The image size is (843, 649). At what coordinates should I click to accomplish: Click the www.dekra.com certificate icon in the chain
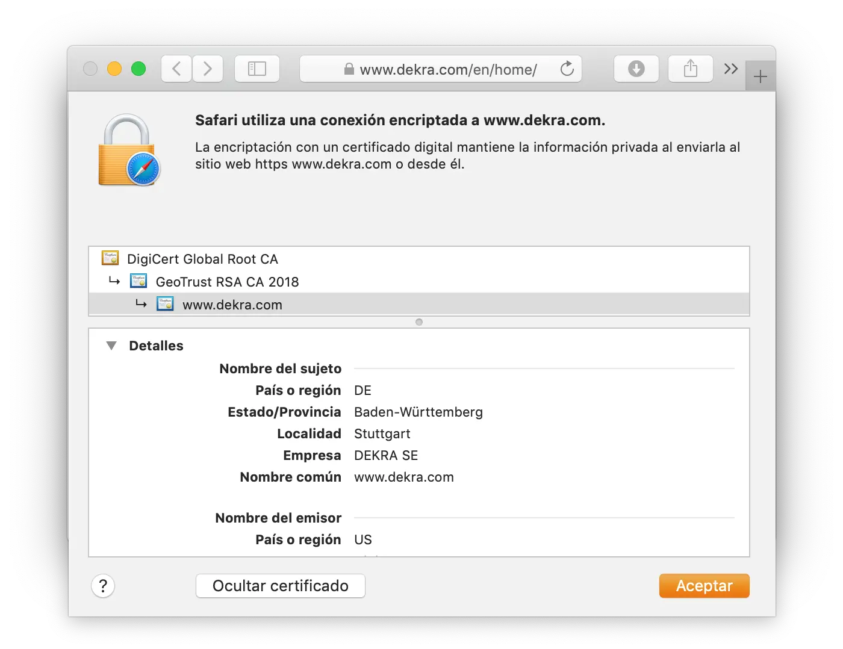[x=165, y=304]
